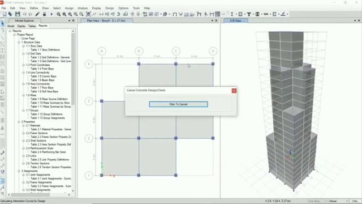
Task: Switch to Model tab in Model Explorer
Action: pyautogui.click(x=11, y=26)
